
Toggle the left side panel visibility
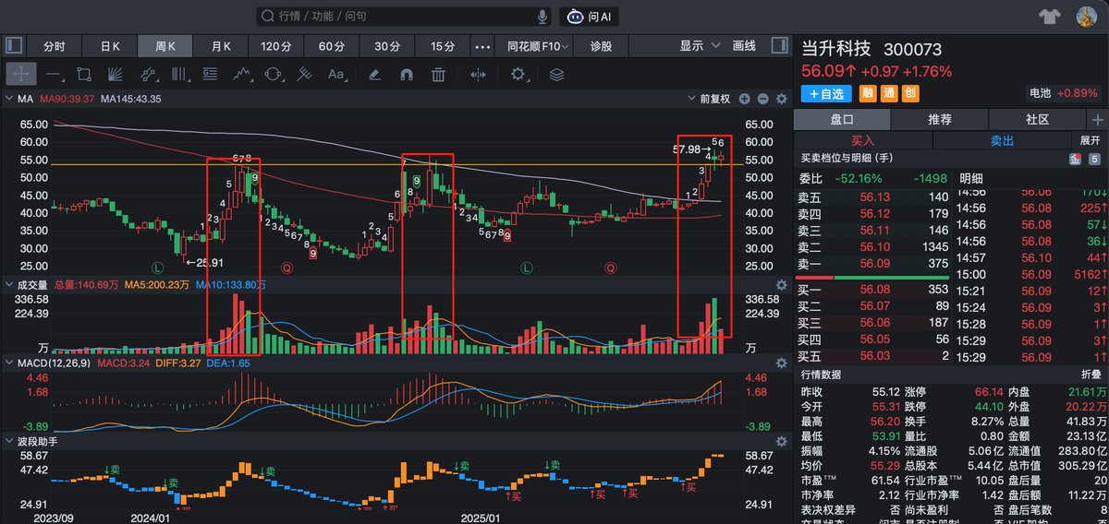(14, 45)
